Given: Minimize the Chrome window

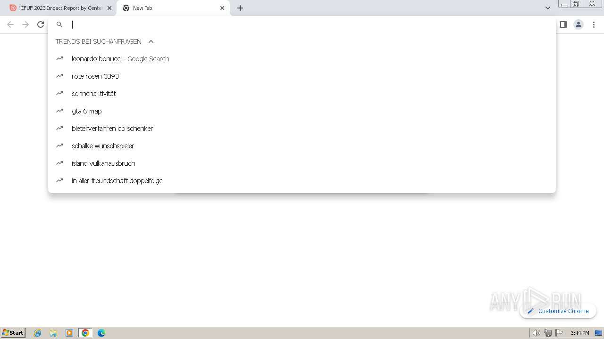Looking at the screenshot, I should (x=564, y=4).
